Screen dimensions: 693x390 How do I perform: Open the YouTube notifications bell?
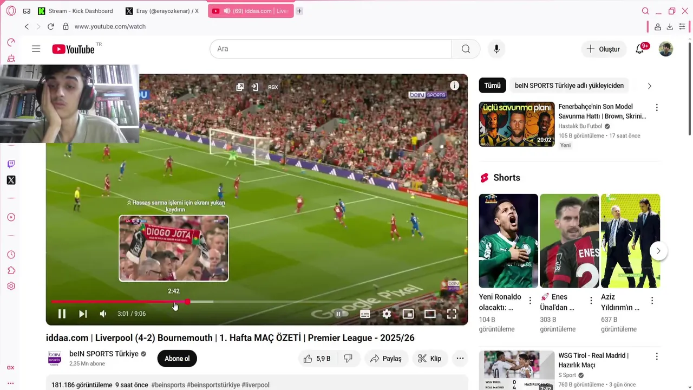(x=640, y=49)
